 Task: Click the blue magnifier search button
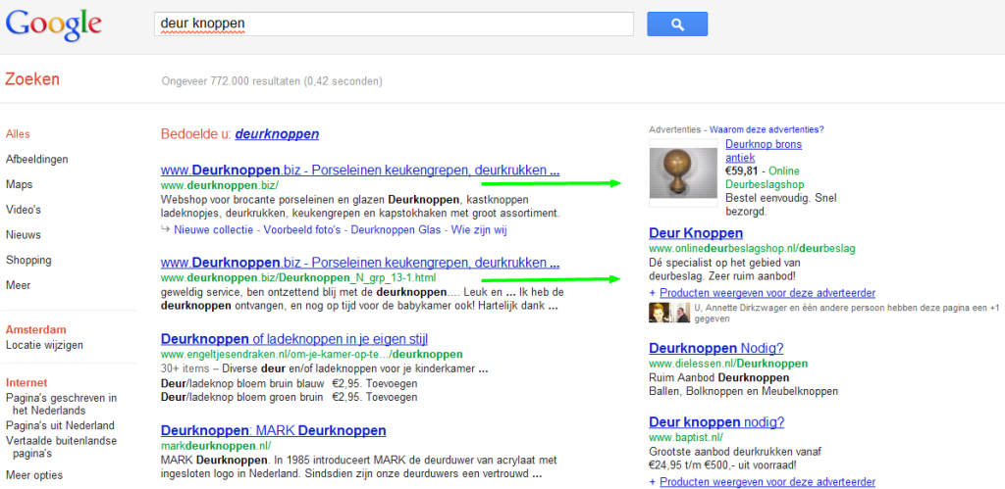click(x=677, y=24)
